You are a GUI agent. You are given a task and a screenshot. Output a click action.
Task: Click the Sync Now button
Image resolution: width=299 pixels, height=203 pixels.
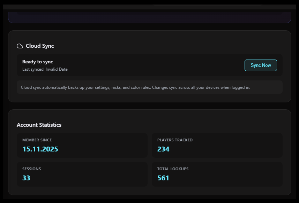tap(261, 65)
